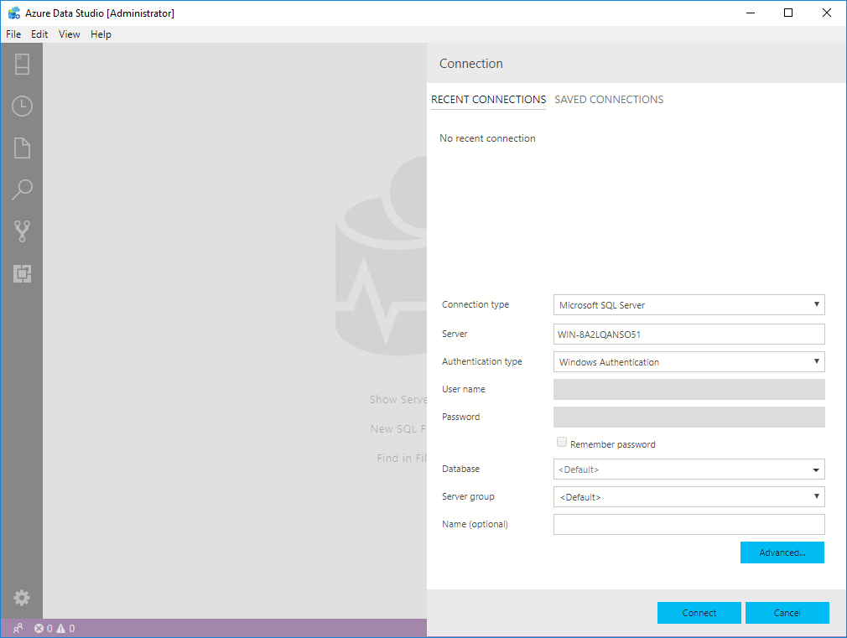Open the Servers view in the activity bar

point(22,64)
